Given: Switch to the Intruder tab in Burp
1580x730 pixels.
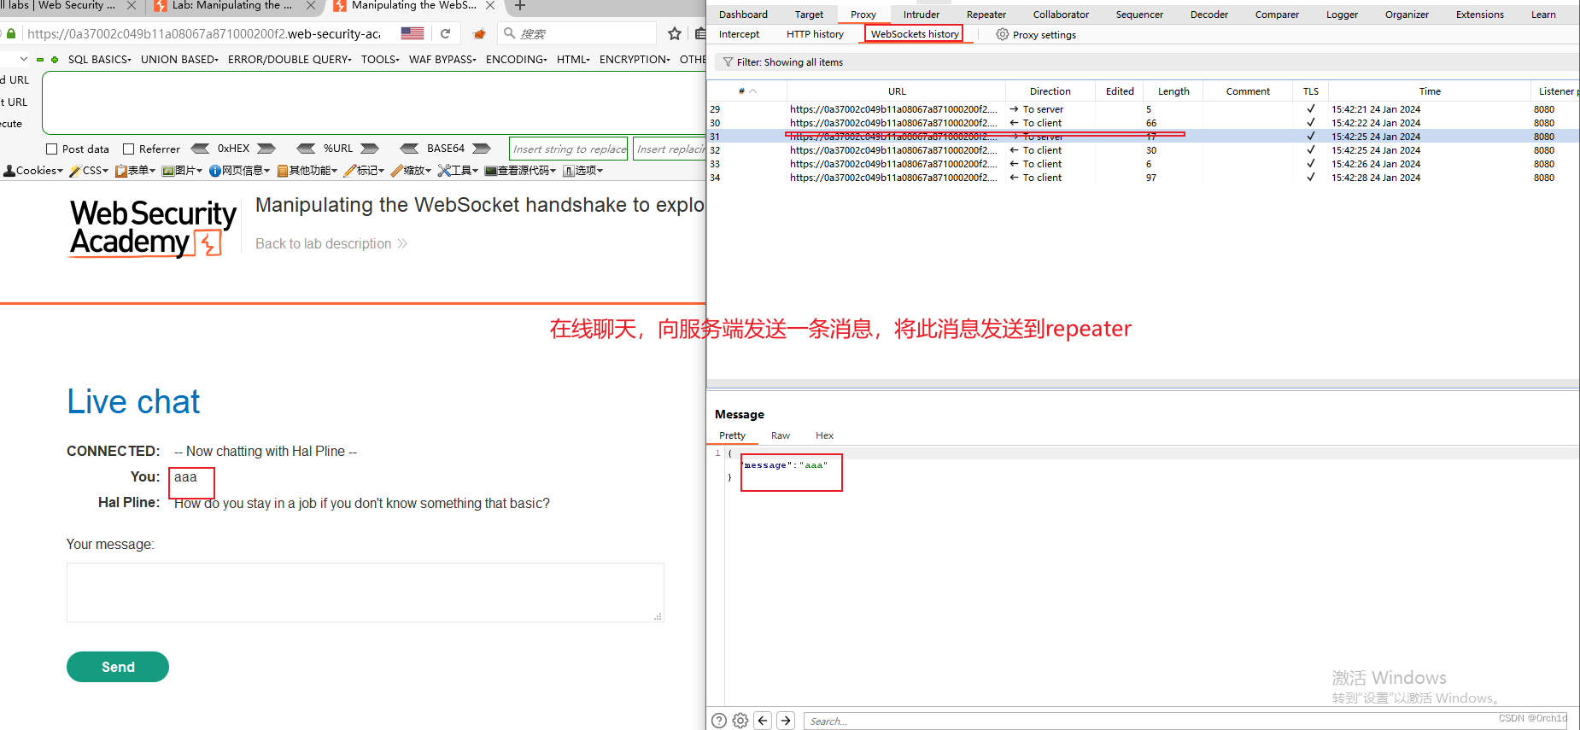Looking at the screenshot, I should (922, 15).
